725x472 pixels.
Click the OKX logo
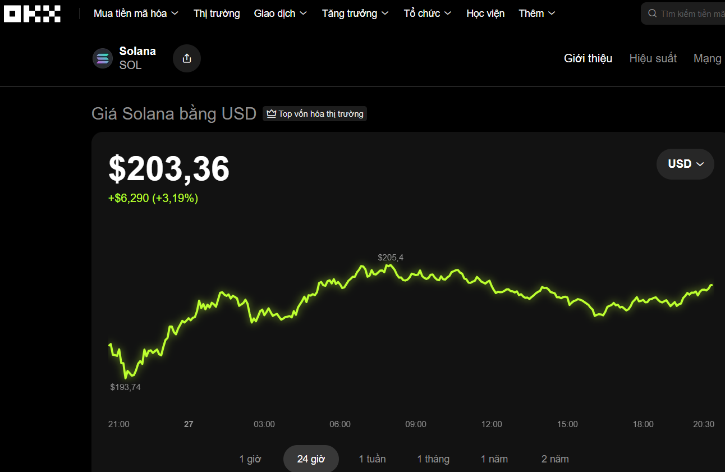32,13
